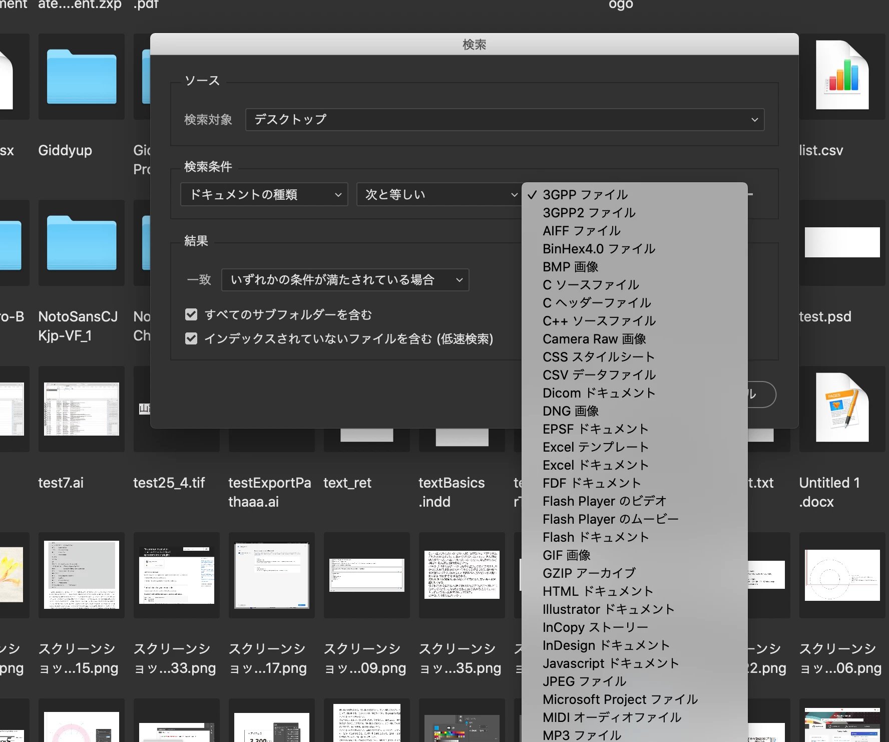Open screenshot thumbnail ending in 15.png
This screenshot has width=889, height=742.
point(82,575)
